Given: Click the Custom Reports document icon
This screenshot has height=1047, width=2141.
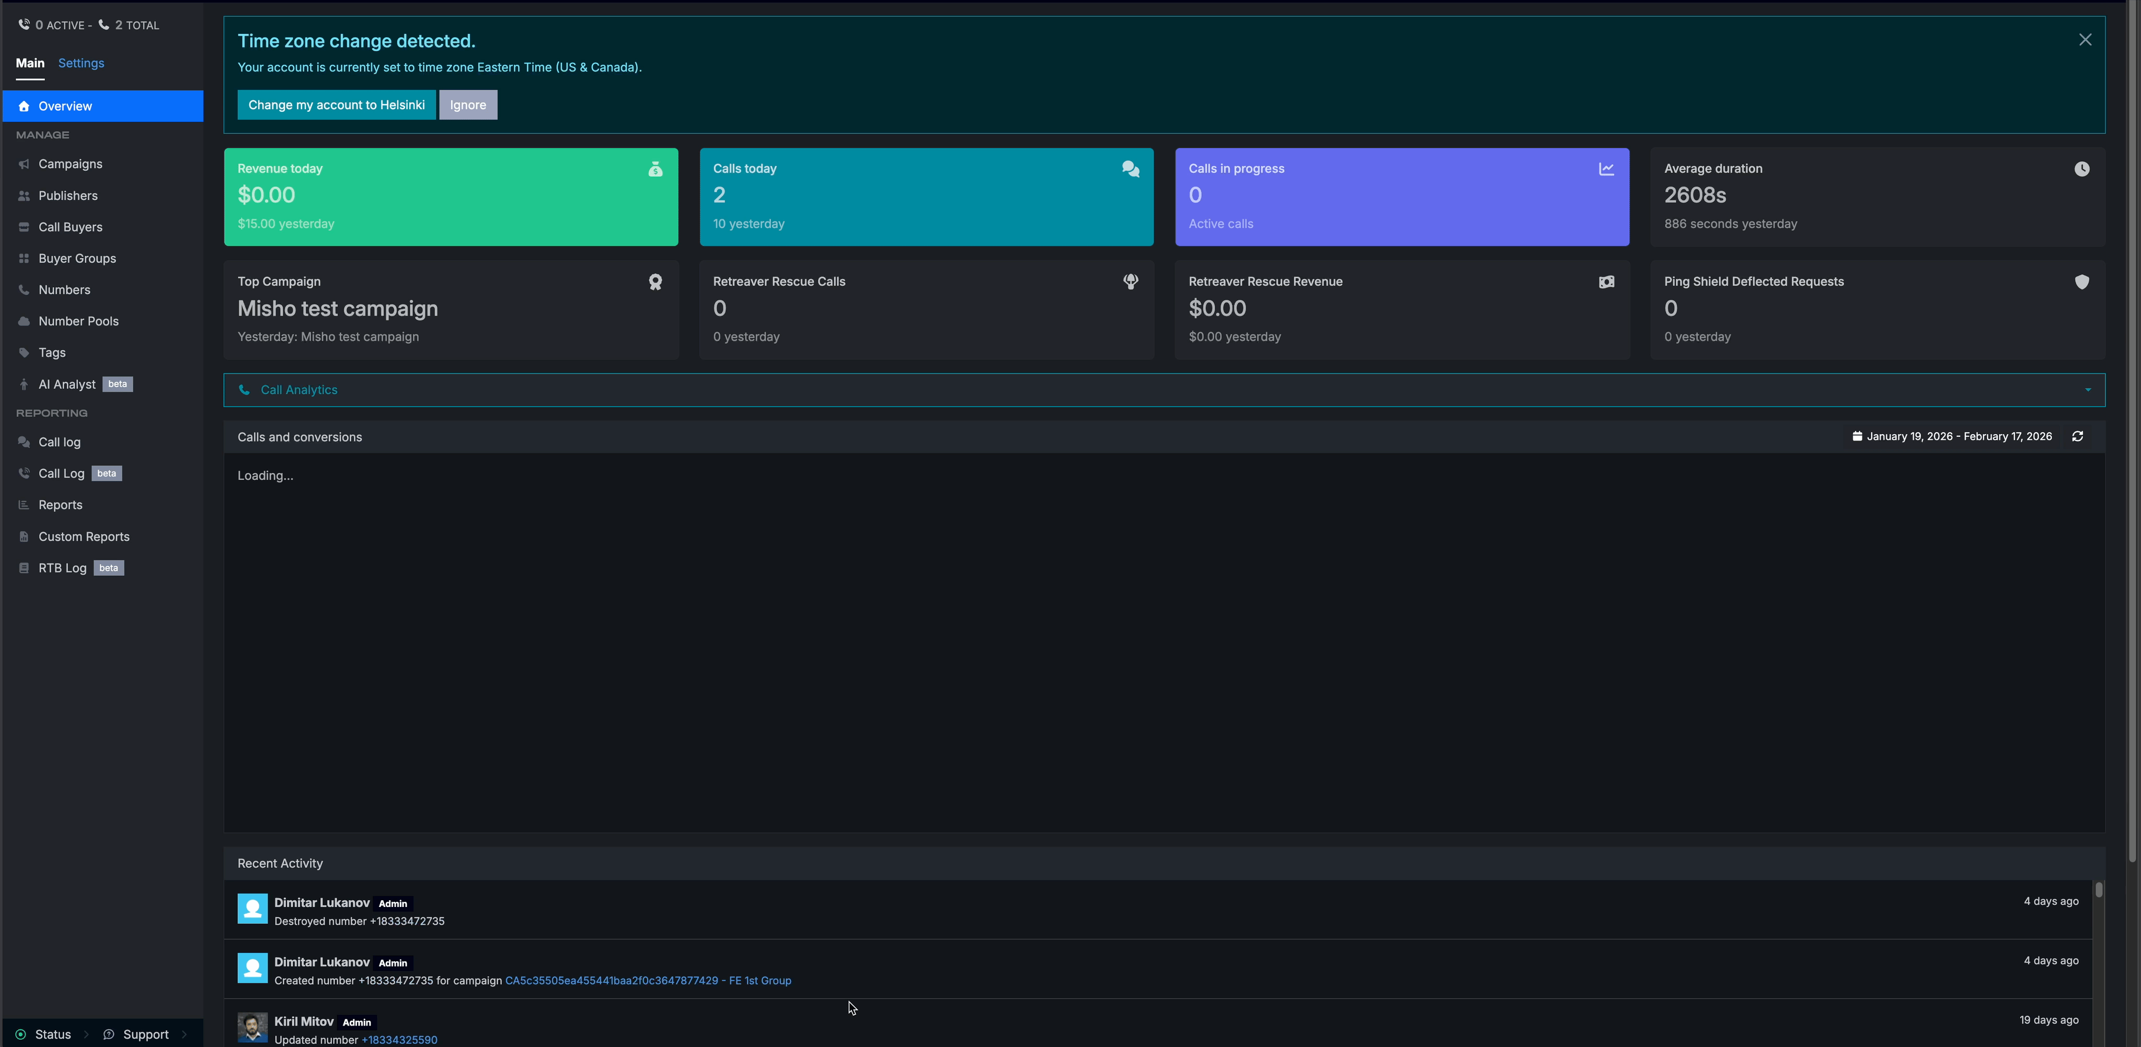Looking at the screenshot, I should [24, 537].
